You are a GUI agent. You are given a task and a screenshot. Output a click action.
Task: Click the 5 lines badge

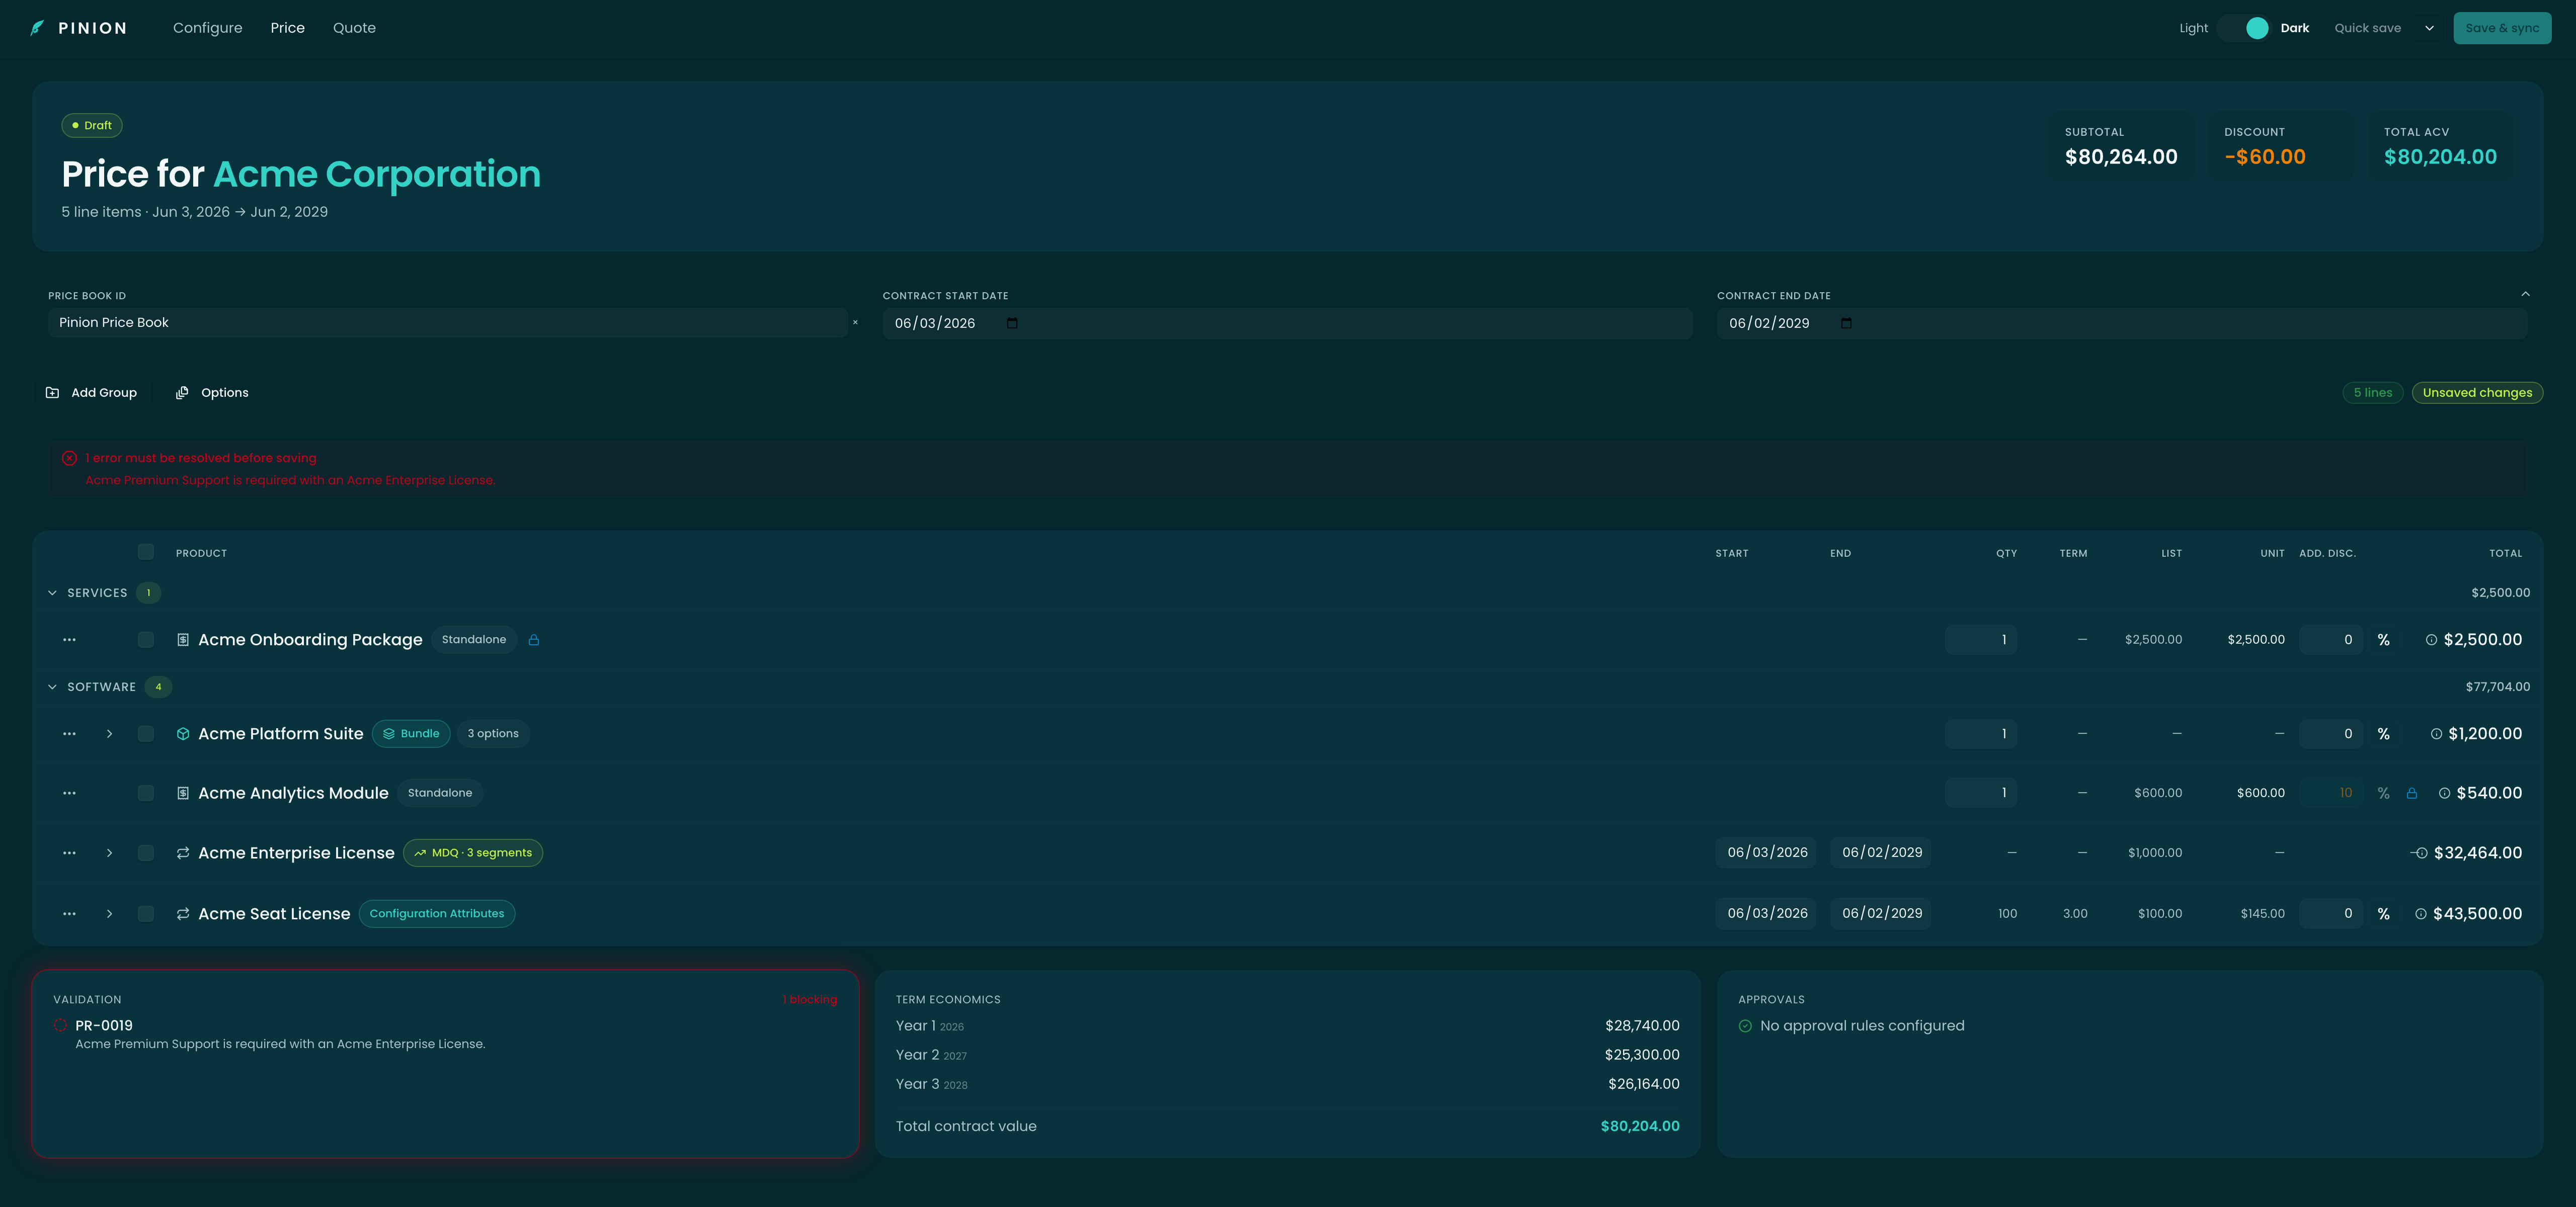(2372, 393)
